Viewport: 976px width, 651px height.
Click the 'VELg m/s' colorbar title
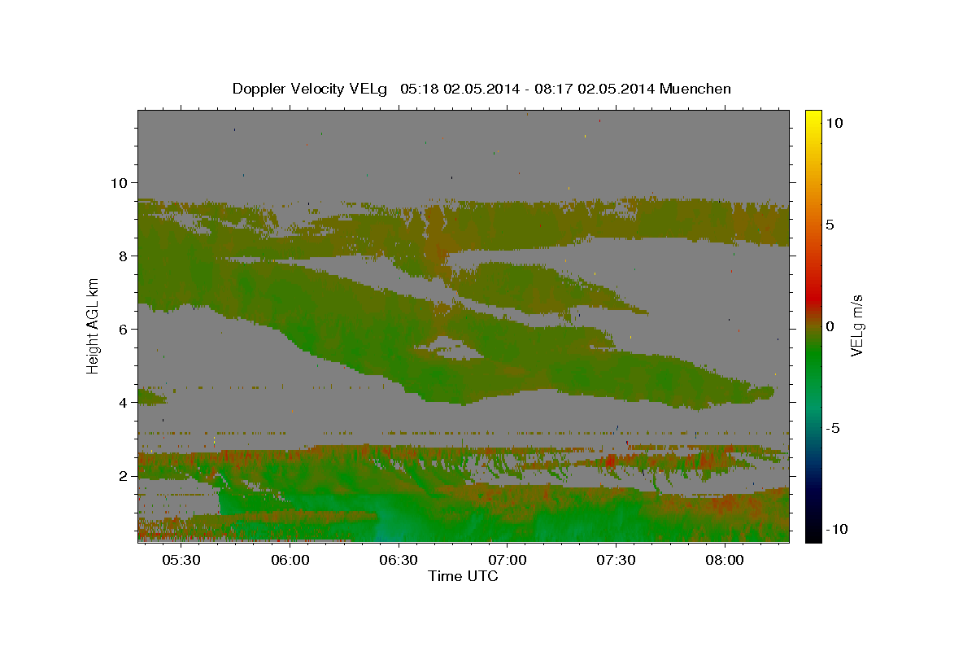856,325
